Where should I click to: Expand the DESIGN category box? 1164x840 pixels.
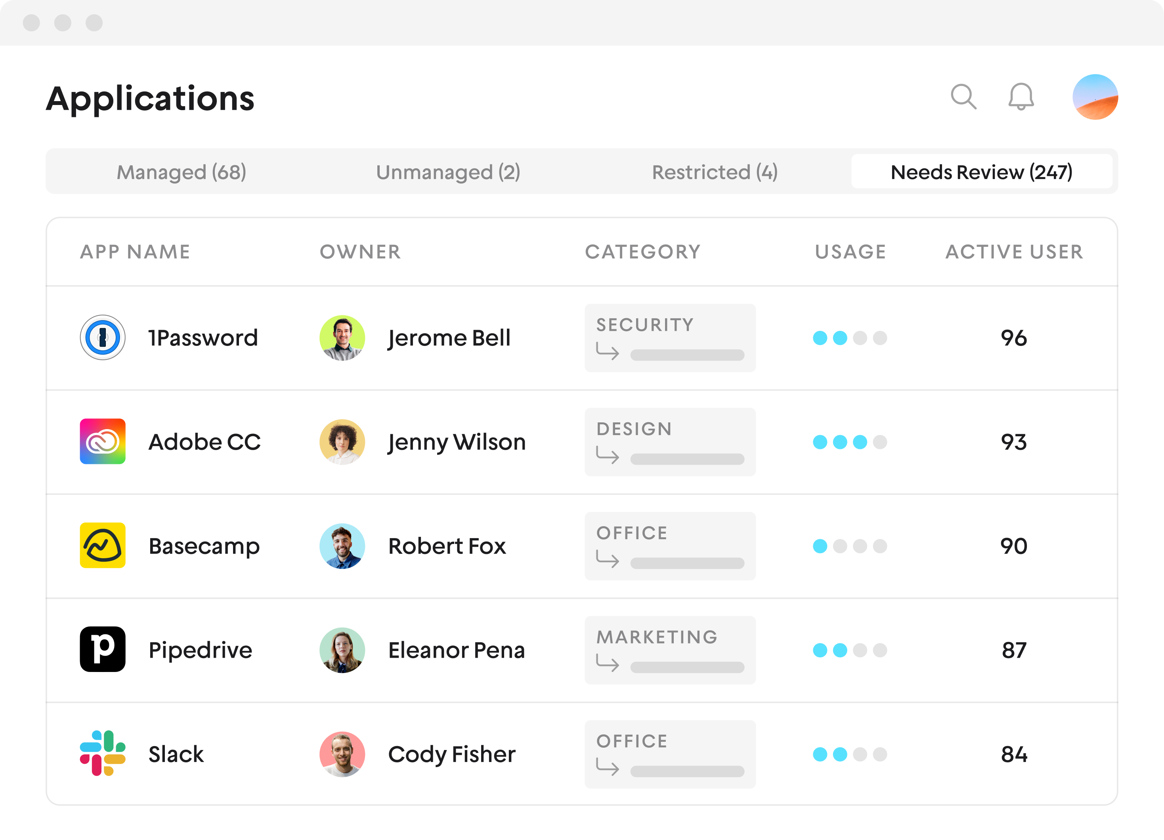[x=670, y=442]
